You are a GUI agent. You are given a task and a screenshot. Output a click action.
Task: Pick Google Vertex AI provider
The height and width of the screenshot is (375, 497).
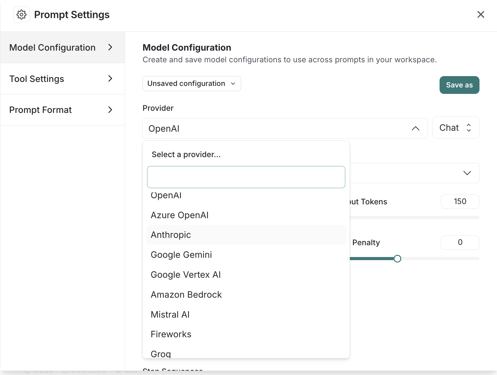point(186,275)
